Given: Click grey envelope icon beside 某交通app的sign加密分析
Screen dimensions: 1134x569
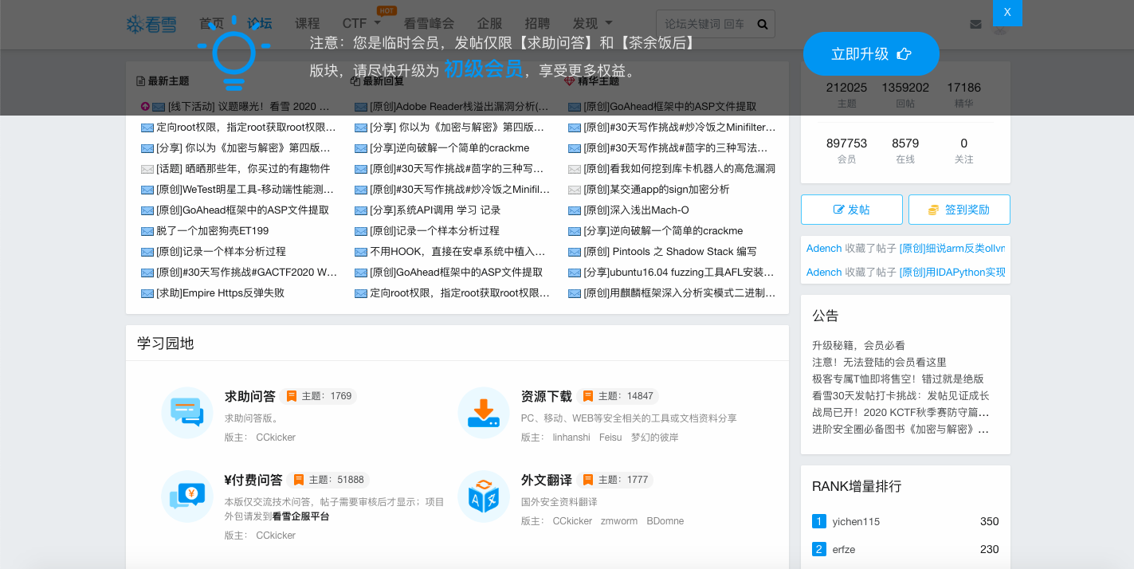Looking at the screenshot, I should 575,190.
